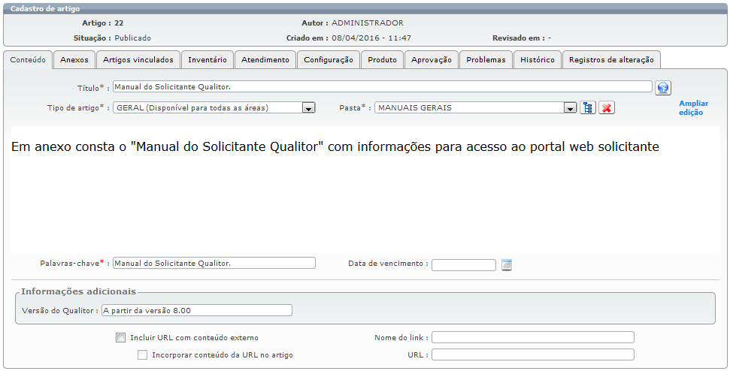
Task: Toggle Incorporar conteúdo da URL no artigo
Action: point(142,354)
